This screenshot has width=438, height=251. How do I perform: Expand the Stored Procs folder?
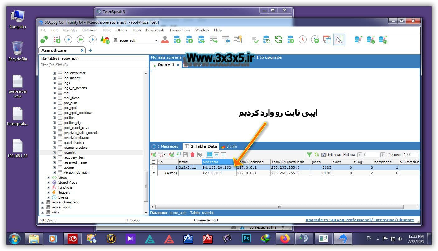48,182
